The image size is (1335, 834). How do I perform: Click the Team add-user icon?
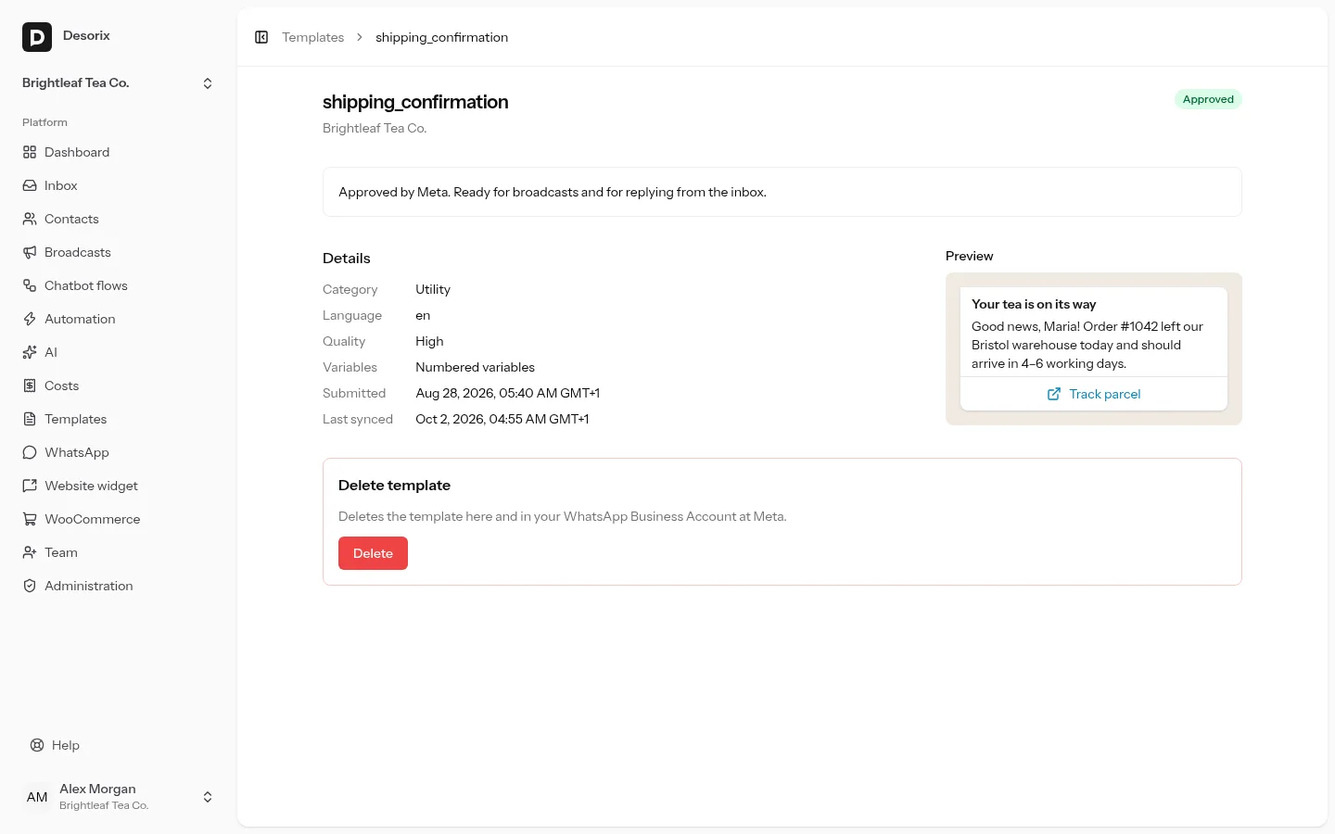point(30,552)
